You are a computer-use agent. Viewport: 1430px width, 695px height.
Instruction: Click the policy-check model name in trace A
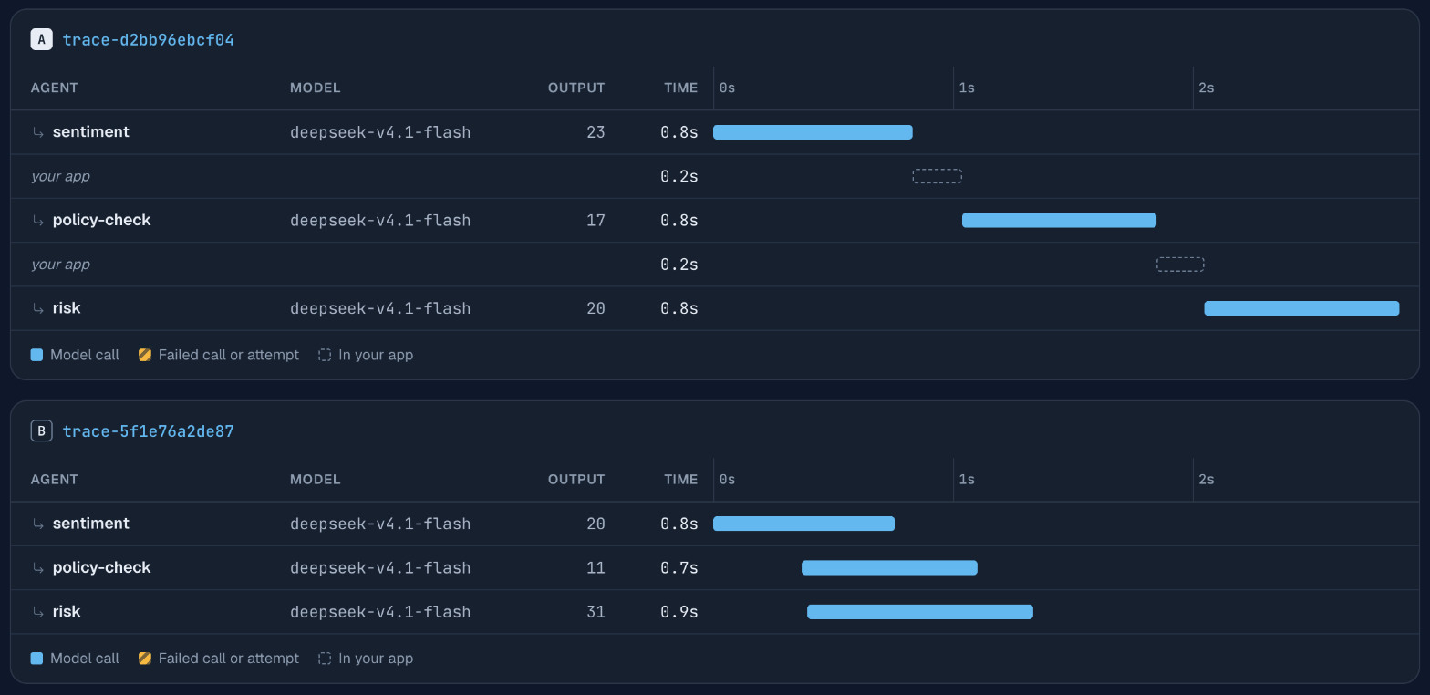(380, 221)
